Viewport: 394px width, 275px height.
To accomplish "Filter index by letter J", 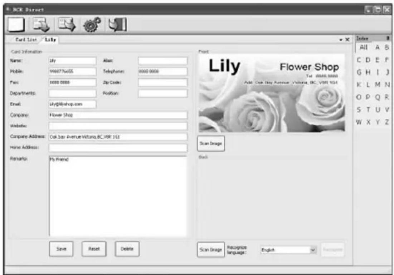I will (x=388, y=72).
